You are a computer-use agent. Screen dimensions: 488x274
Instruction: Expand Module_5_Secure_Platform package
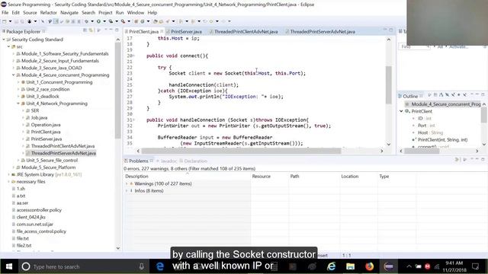[14, 167]
